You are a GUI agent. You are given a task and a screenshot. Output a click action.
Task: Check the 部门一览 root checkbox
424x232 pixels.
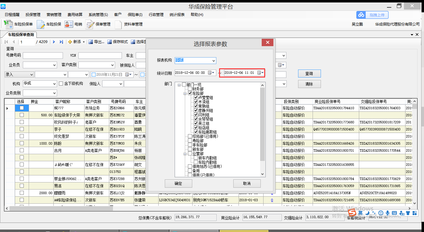(x=184, y=85)
